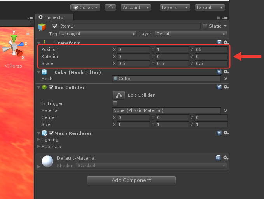Click the Item1 GameObject cube icon
Image resolution: width=264 pixels, height=199 pixels.
(42, 27)
